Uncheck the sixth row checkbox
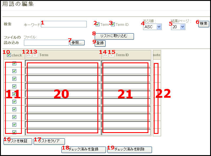 click(x=14, y=102)
